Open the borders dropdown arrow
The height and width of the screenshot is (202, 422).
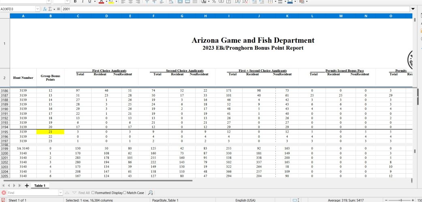point(275,1)
